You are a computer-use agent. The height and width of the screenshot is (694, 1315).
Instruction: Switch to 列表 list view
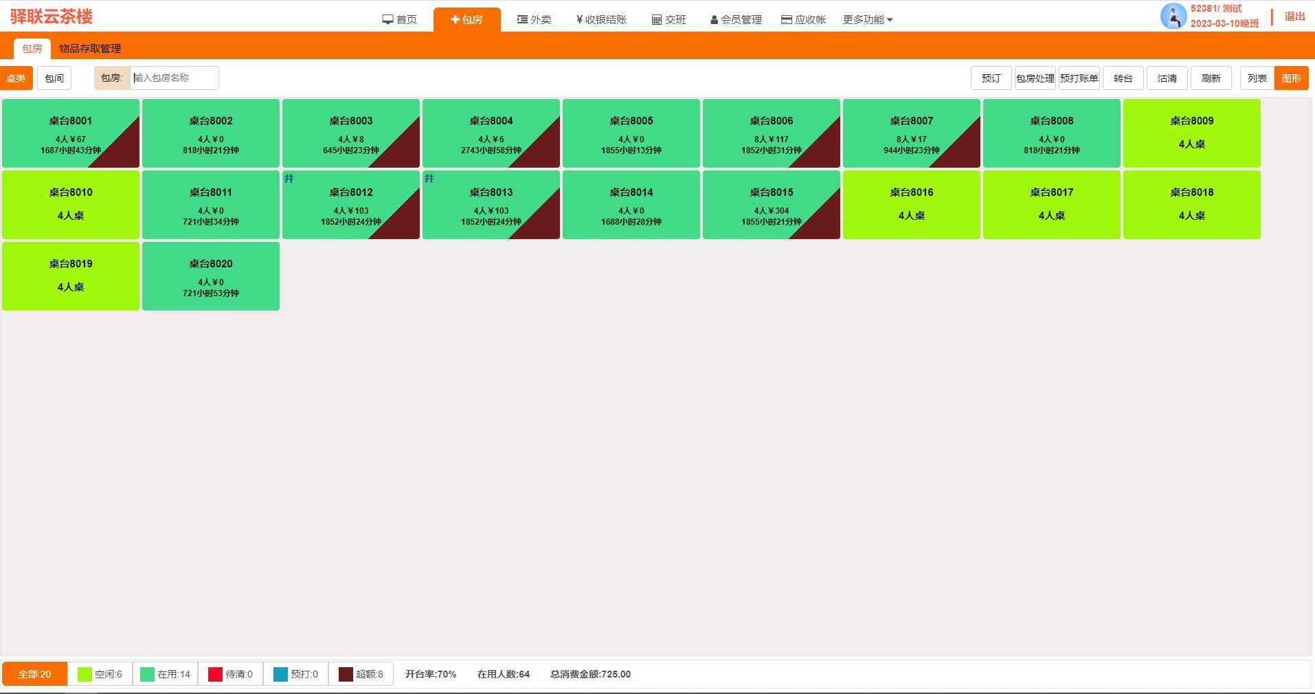coord(1257,78)
